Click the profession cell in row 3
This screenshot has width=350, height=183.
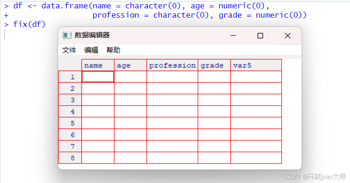pos(172,100)
